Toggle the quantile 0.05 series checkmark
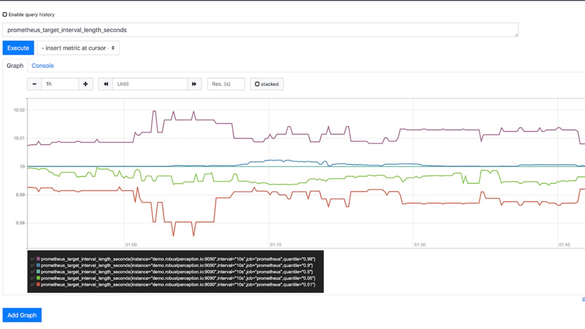The width and height of the screenshot is (585, 329). 32,278
